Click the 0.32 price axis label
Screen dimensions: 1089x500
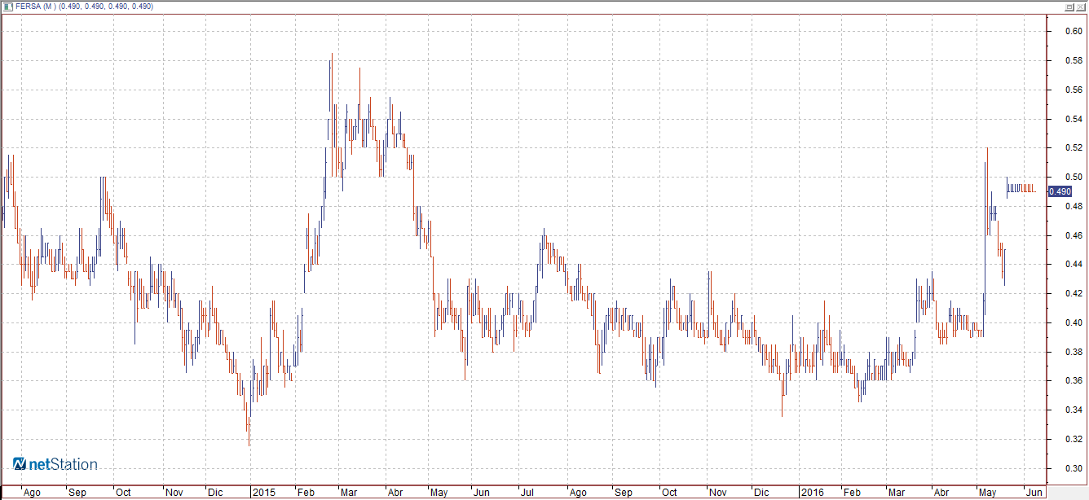(x=1074, y=439)
